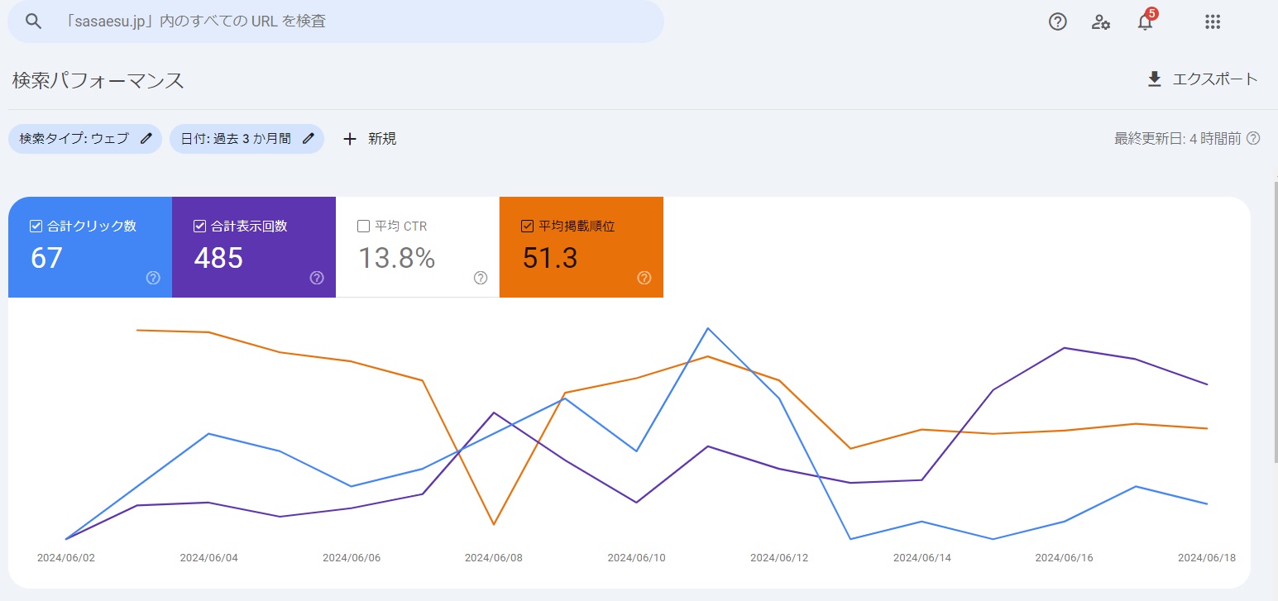Click pencil icon on 検索タイプ chip
The image size is (1278, 601).
pyautogui.click(x=146, y=139)
